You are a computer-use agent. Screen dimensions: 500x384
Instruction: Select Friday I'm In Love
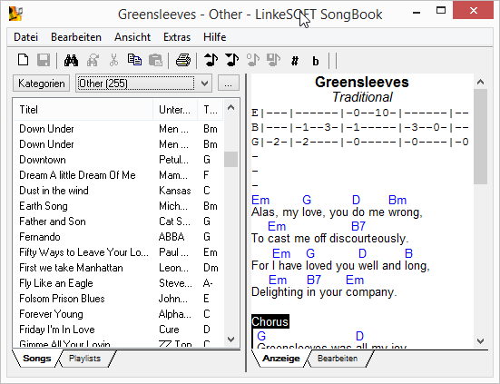tap(118, 330)
